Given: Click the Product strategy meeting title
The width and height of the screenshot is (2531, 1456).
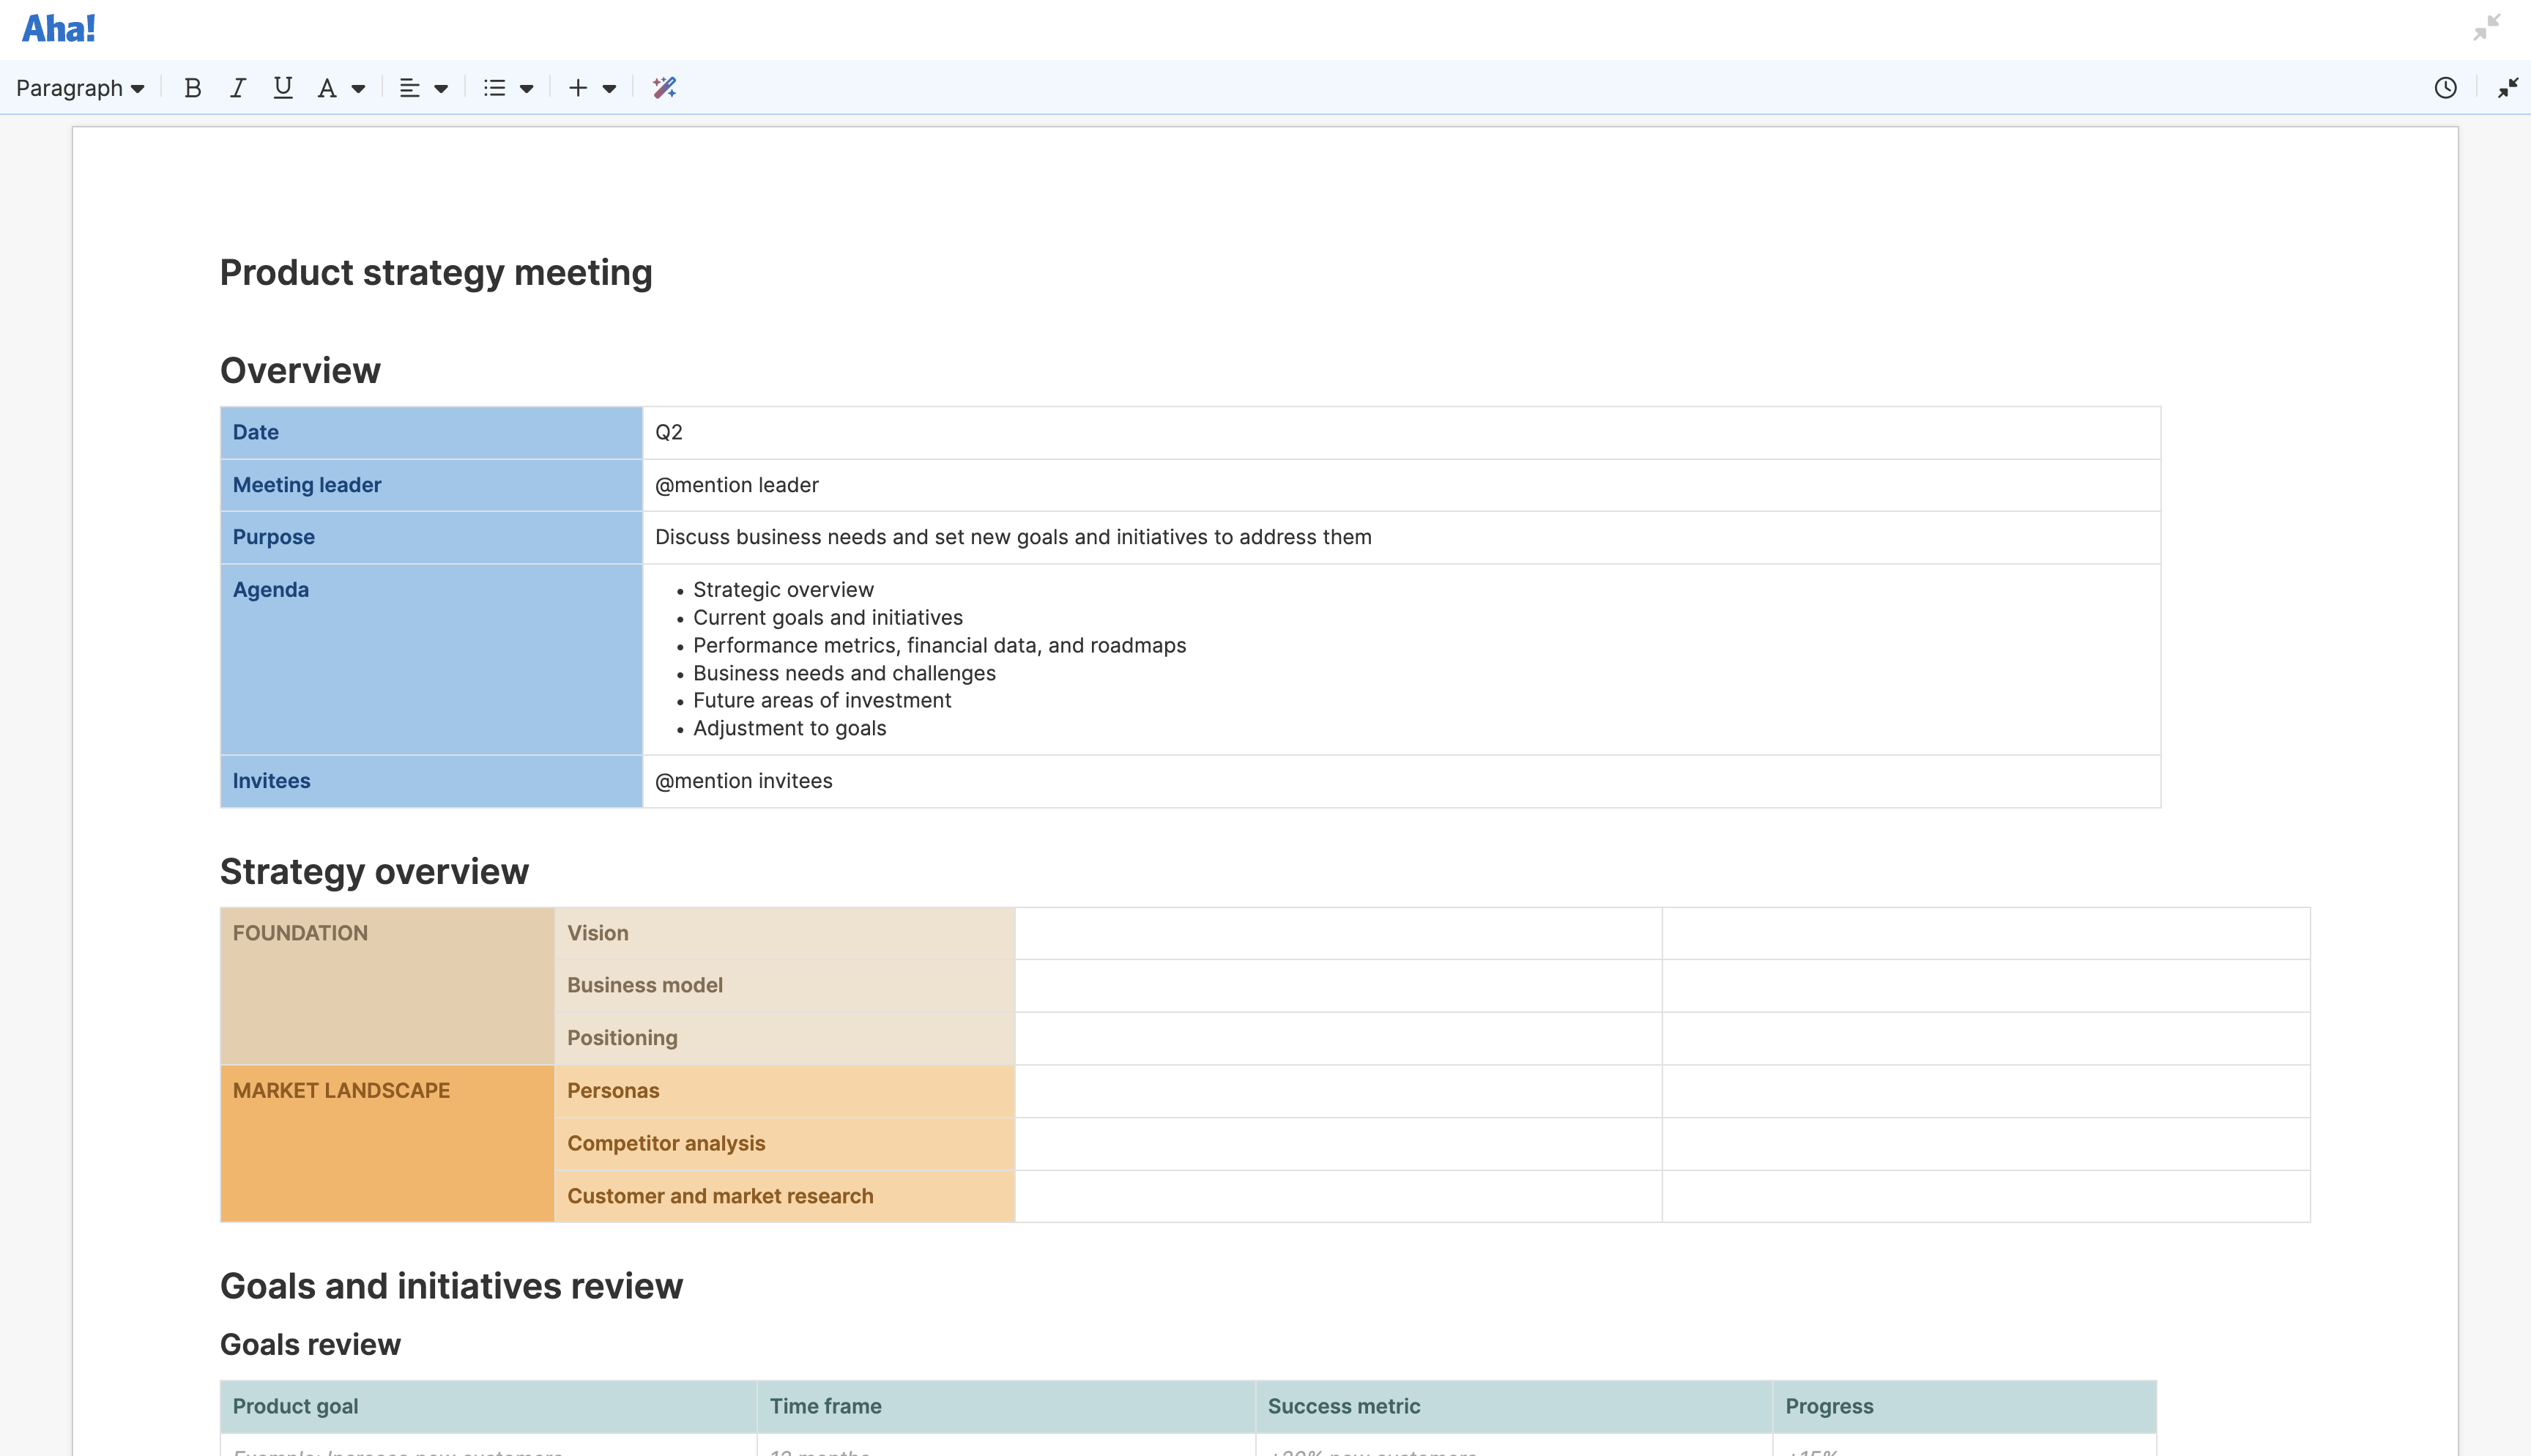Looking at the screenshot, I should click(x=436, y=273).
